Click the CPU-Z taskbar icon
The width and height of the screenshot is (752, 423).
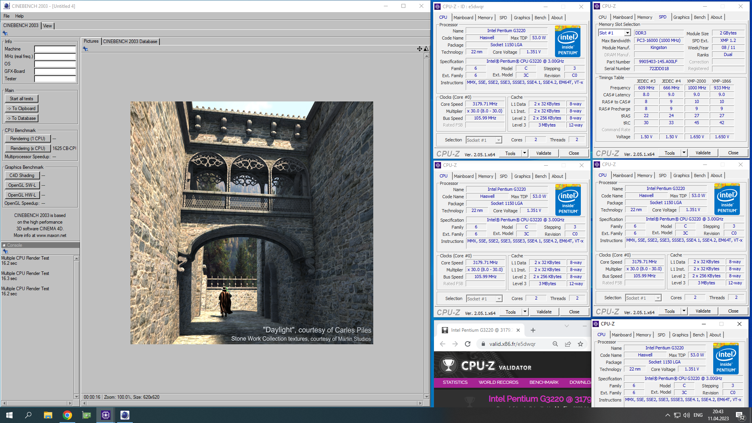106,415
